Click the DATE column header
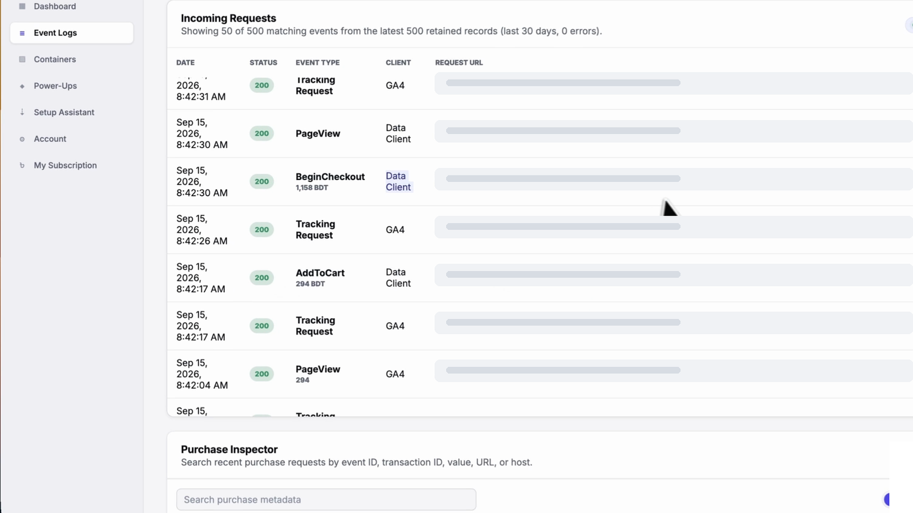913x513 pixels. coord(185,63)
